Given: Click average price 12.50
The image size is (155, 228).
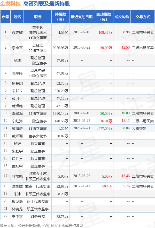Looking at the screenshot, I should point(126,48).
